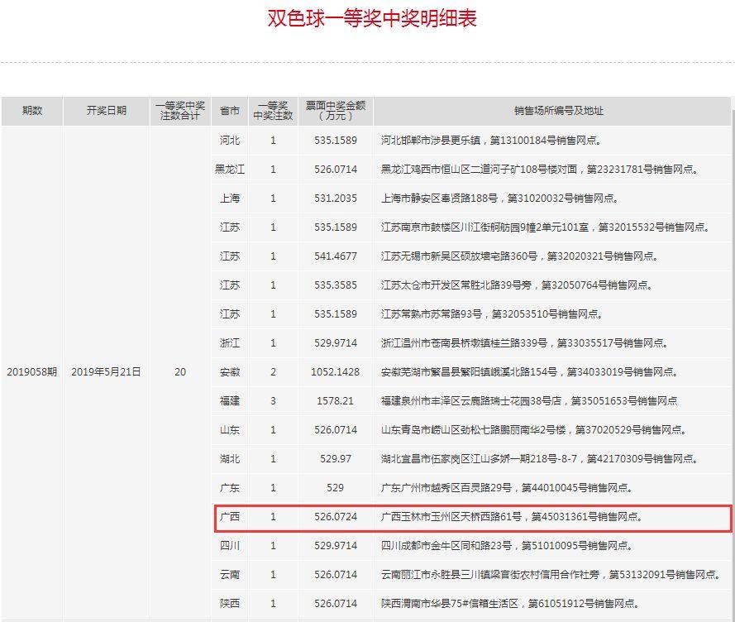This screenshot has height=622, width=735.
Task: Select the 2019058期 cell
Action: point(32,372)
